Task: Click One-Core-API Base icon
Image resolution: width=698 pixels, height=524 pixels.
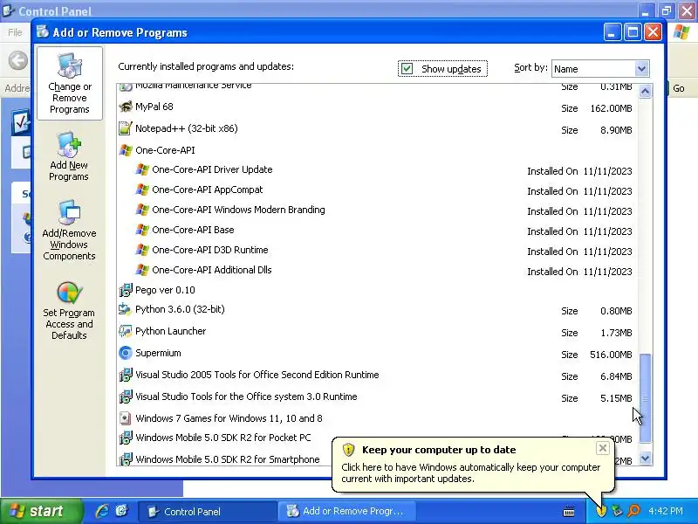Action: click(x=142, y=230)
